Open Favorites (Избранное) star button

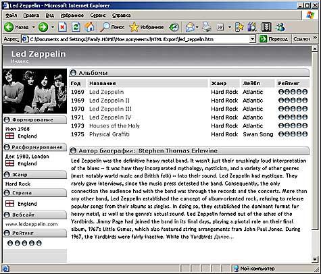(x=146, y=27)
